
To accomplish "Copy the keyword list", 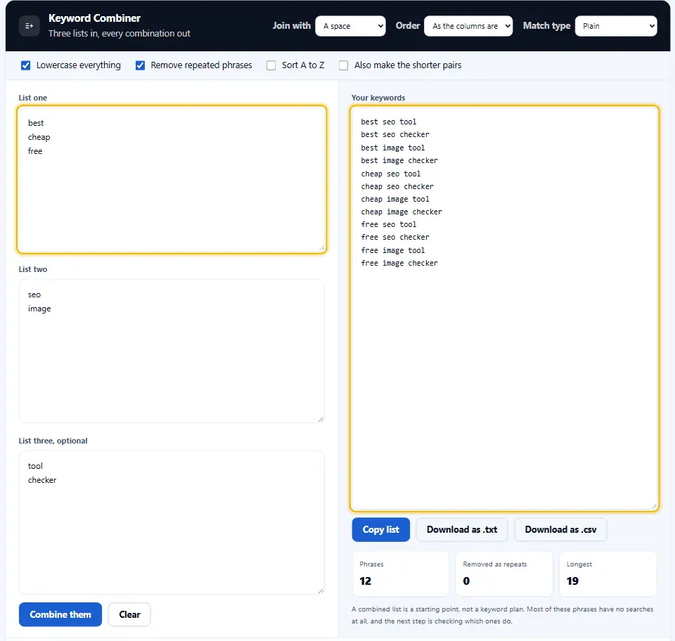I will (x=381, y=529).
